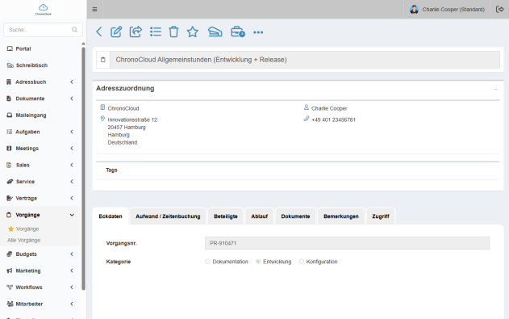Viewport: 509px width, 319px height.
Task: Click the company icon next to ChronoCloud
Action: tap(102, 107)
